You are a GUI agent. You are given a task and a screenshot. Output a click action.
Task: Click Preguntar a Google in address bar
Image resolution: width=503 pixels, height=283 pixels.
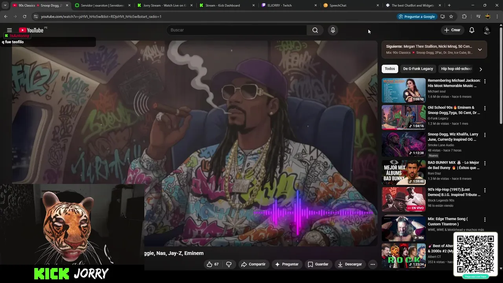point(417,17)
